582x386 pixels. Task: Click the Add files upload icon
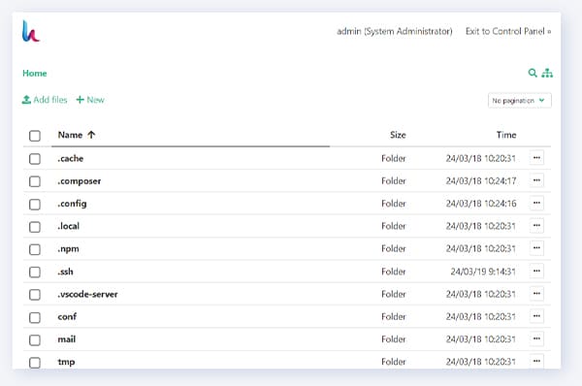(x=26, y=100)
